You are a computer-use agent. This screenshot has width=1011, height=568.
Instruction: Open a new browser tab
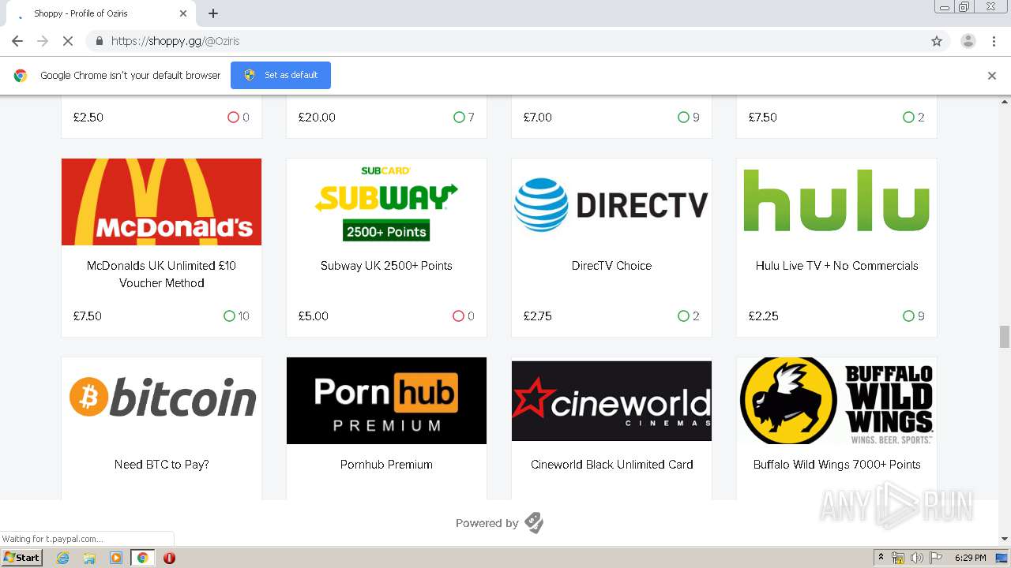click(x=213, y=13)
